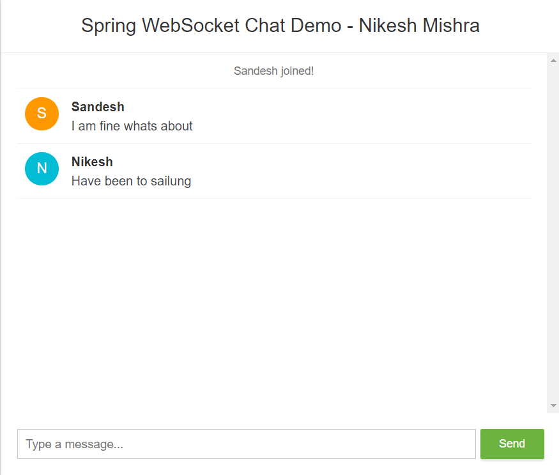Click the word "sailung" in the chat
Viewport: 559px width, 475px height.
(171, 181)
